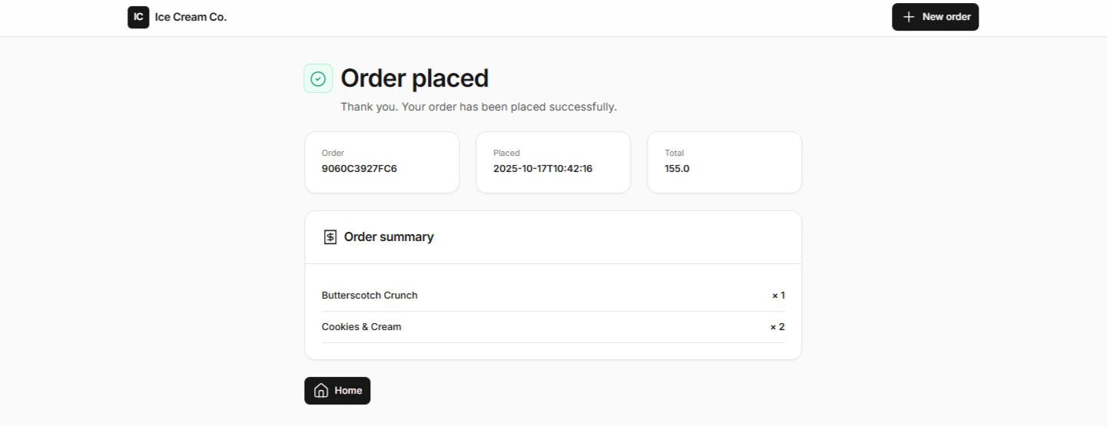Image resolution: width=1107 pixels, height=426 pixels.
Task: Click the × 2 quantity for Cookies & Cream
Action: [777, 327]
